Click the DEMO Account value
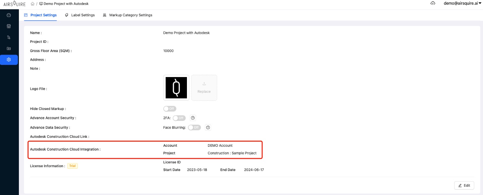The width and height of the screenshot is (483, 195). click(220, 145)
